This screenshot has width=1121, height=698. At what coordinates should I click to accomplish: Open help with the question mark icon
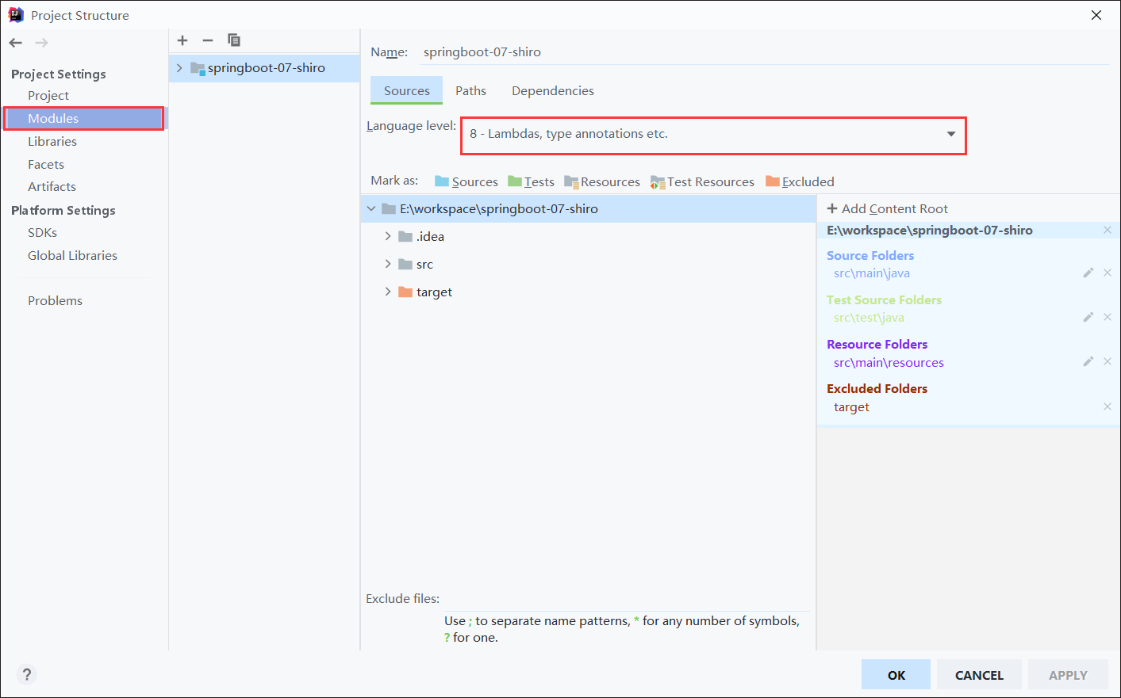(x=27, y=674)
